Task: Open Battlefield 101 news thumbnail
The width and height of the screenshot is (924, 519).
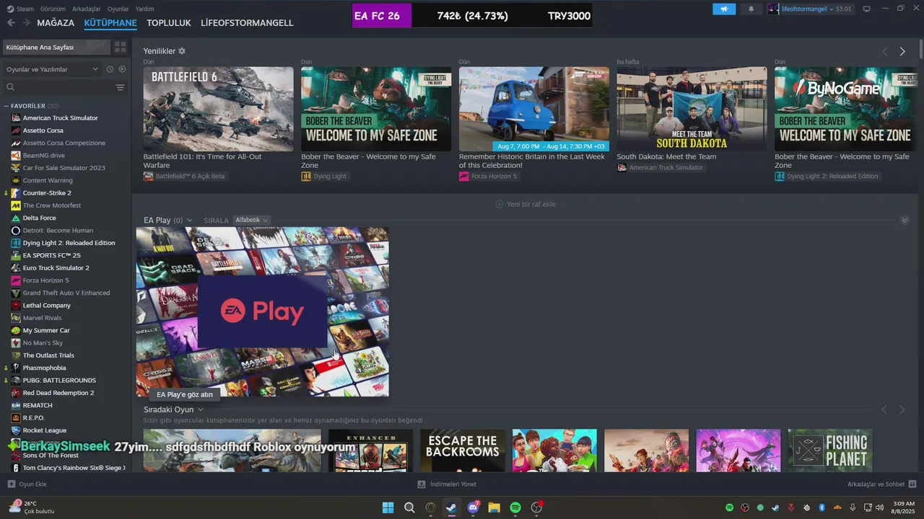Action: pos(218,109)
